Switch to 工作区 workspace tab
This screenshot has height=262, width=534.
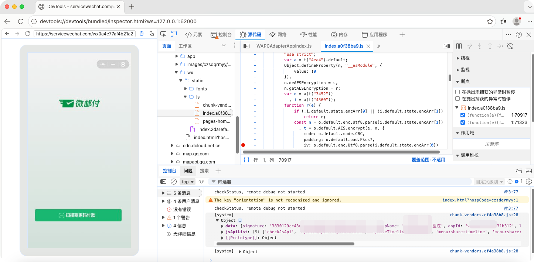pos(185,46)
